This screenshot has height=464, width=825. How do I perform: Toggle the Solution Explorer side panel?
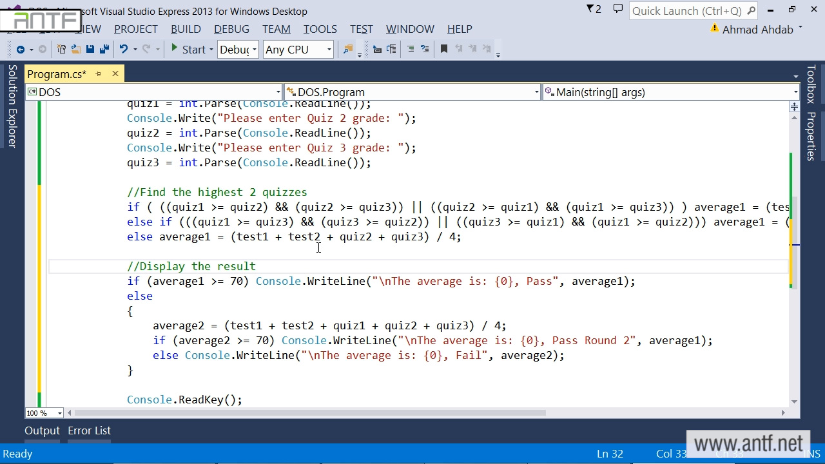[12, 106]
